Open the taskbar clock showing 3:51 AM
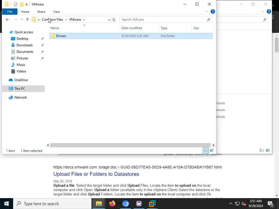 coord(256,204)
